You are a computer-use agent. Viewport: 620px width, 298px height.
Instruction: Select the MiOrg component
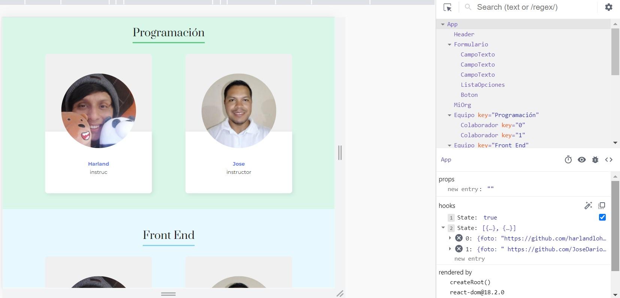[462, 105]
